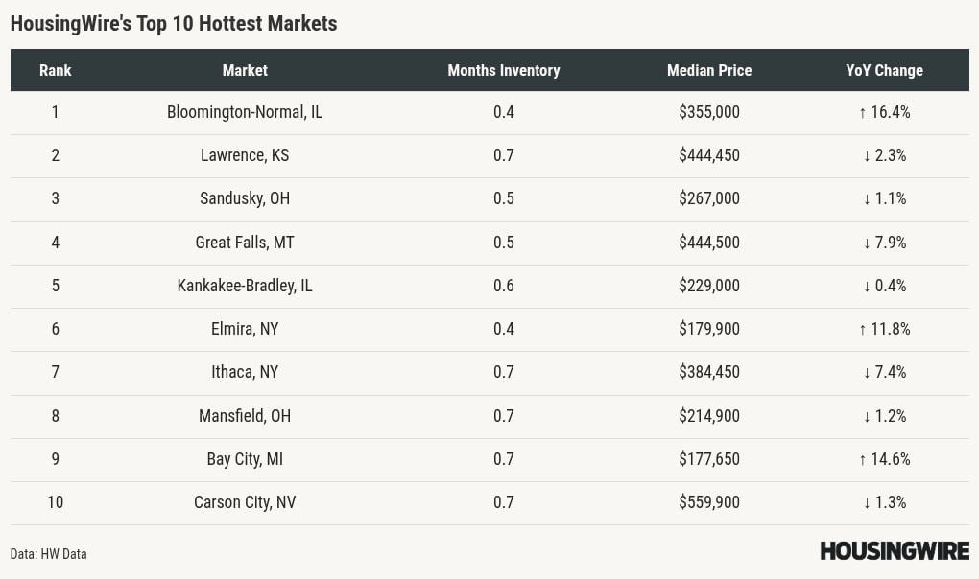
Task: Sort by YoY Change header
Action: (884, 70)
